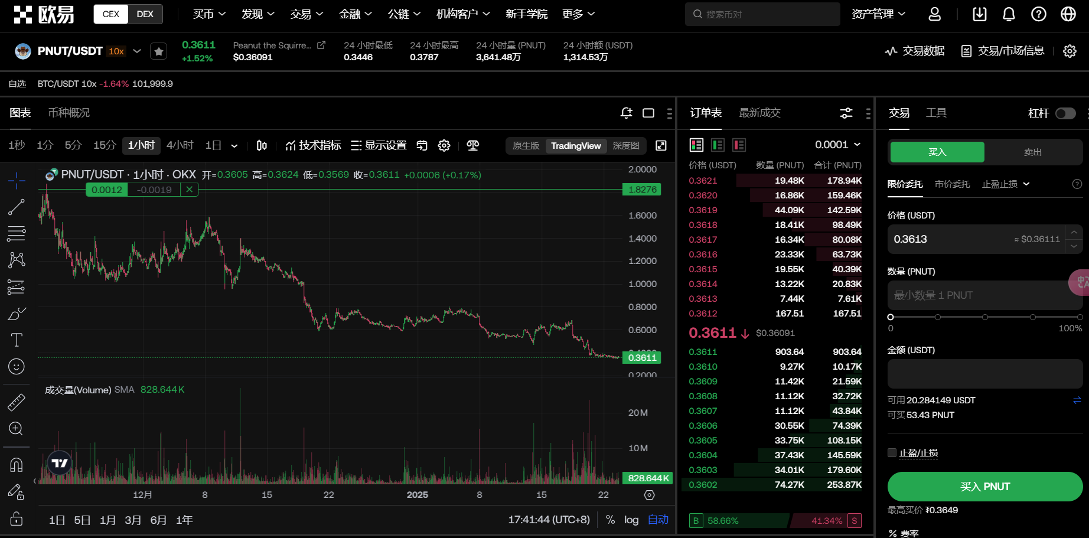Show only buy orders in the order book
The image size is (1089, 538).
pos(718,145)
